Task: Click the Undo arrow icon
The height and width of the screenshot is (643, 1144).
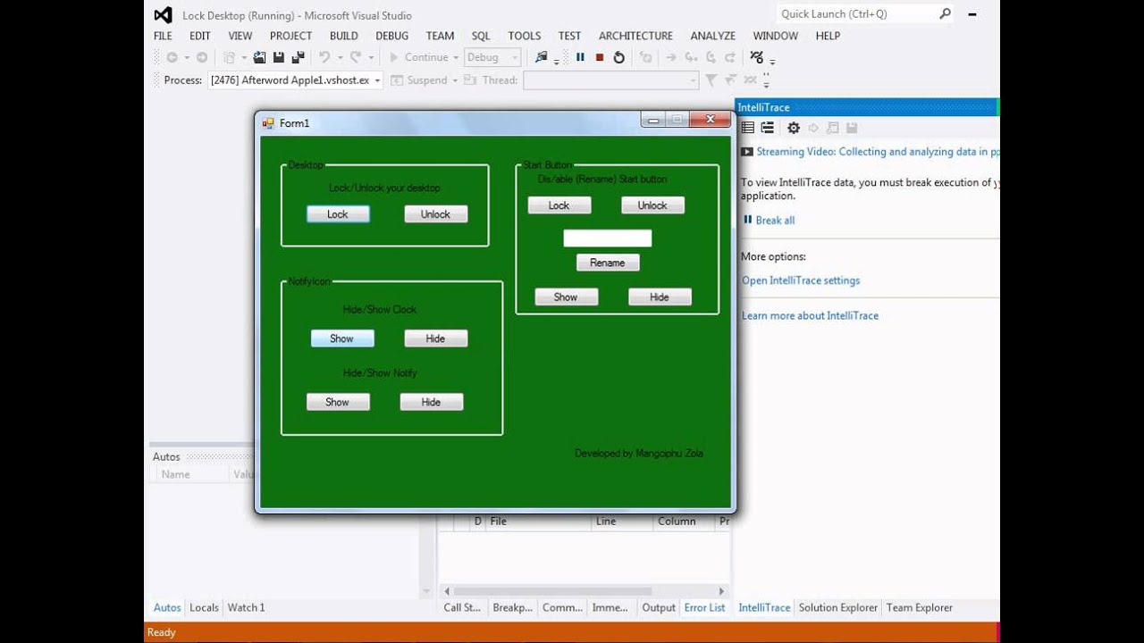Action: [324, 57]
